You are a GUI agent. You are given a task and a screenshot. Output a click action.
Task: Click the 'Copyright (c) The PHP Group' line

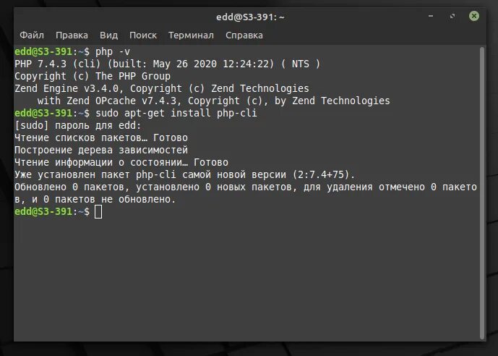[93, 76]
